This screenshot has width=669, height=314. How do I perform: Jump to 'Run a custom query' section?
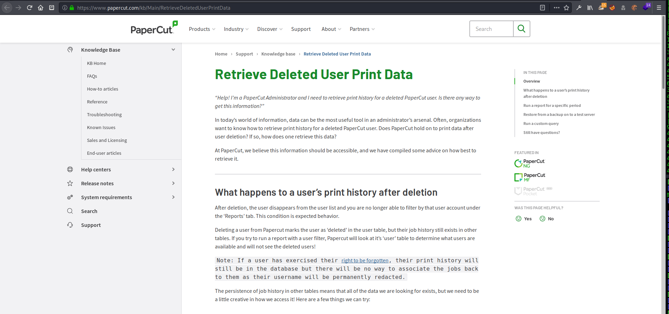point(541,124)
